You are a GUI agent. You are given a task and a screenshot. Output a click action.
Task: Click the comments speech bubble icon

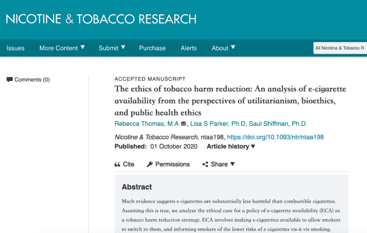10,80
